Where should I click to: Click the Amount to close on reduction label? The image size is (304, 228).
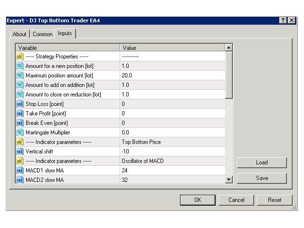coord(63,95)
